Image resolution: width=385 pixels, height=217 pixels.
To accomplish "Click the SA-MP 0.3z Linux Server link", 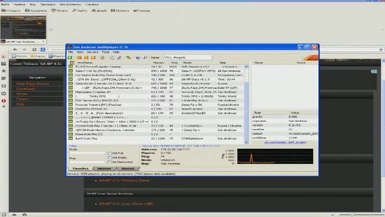I will pyautogui.click(x=126, y=204).
